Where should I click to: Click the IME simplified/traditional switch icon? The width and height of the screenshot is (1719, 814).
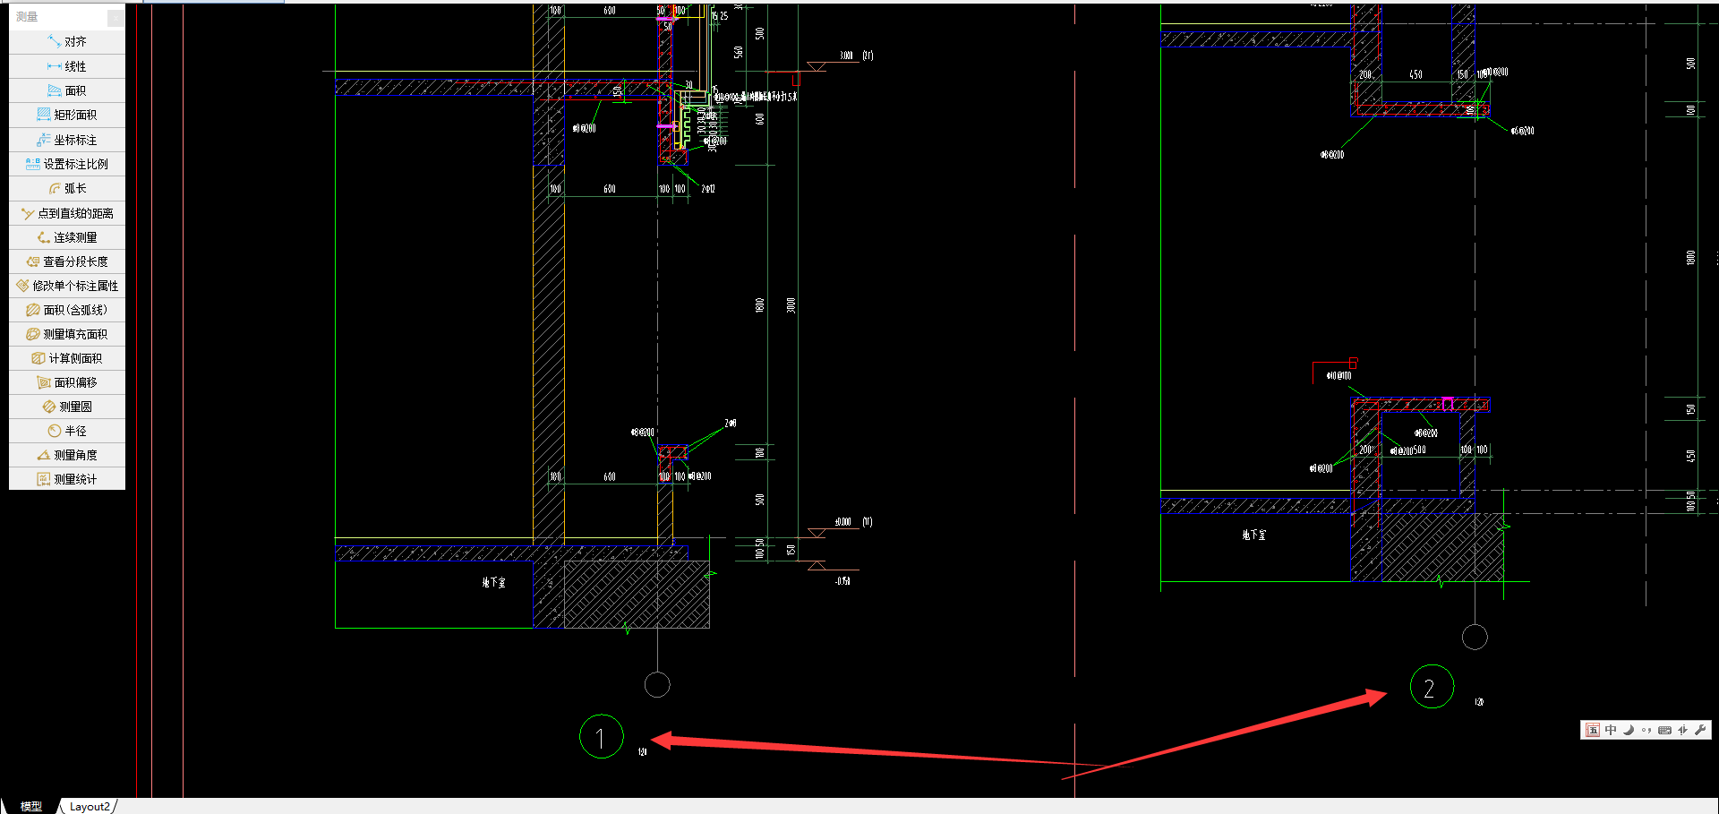(1682, 730)
